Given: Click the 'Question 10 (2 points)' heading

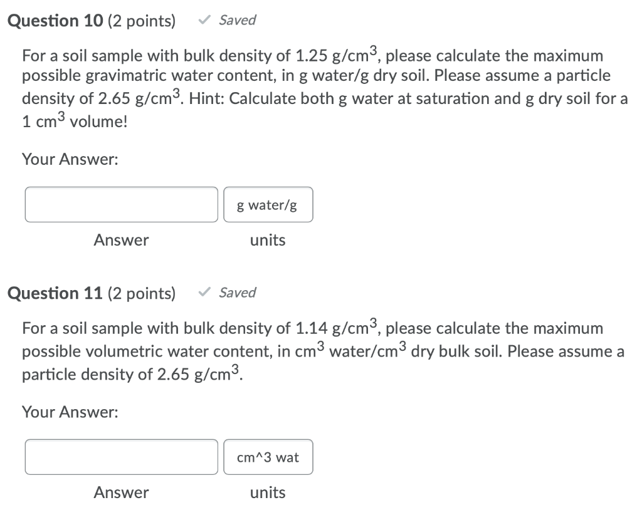Looking at the screenshot, I should pos(92,20).
